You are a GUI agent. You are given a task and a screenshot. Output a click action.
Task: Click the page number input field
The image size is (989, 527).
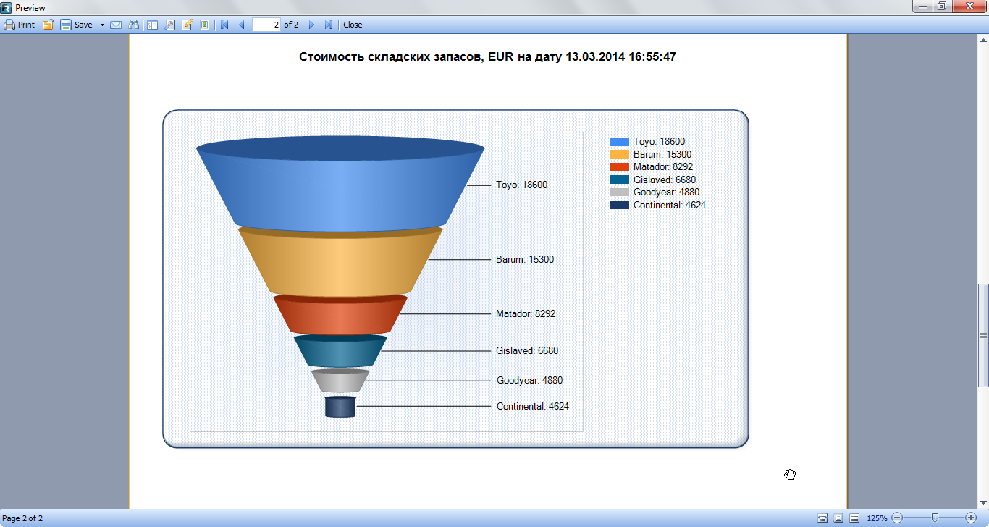pyautogui.click(x=266, y=25)
